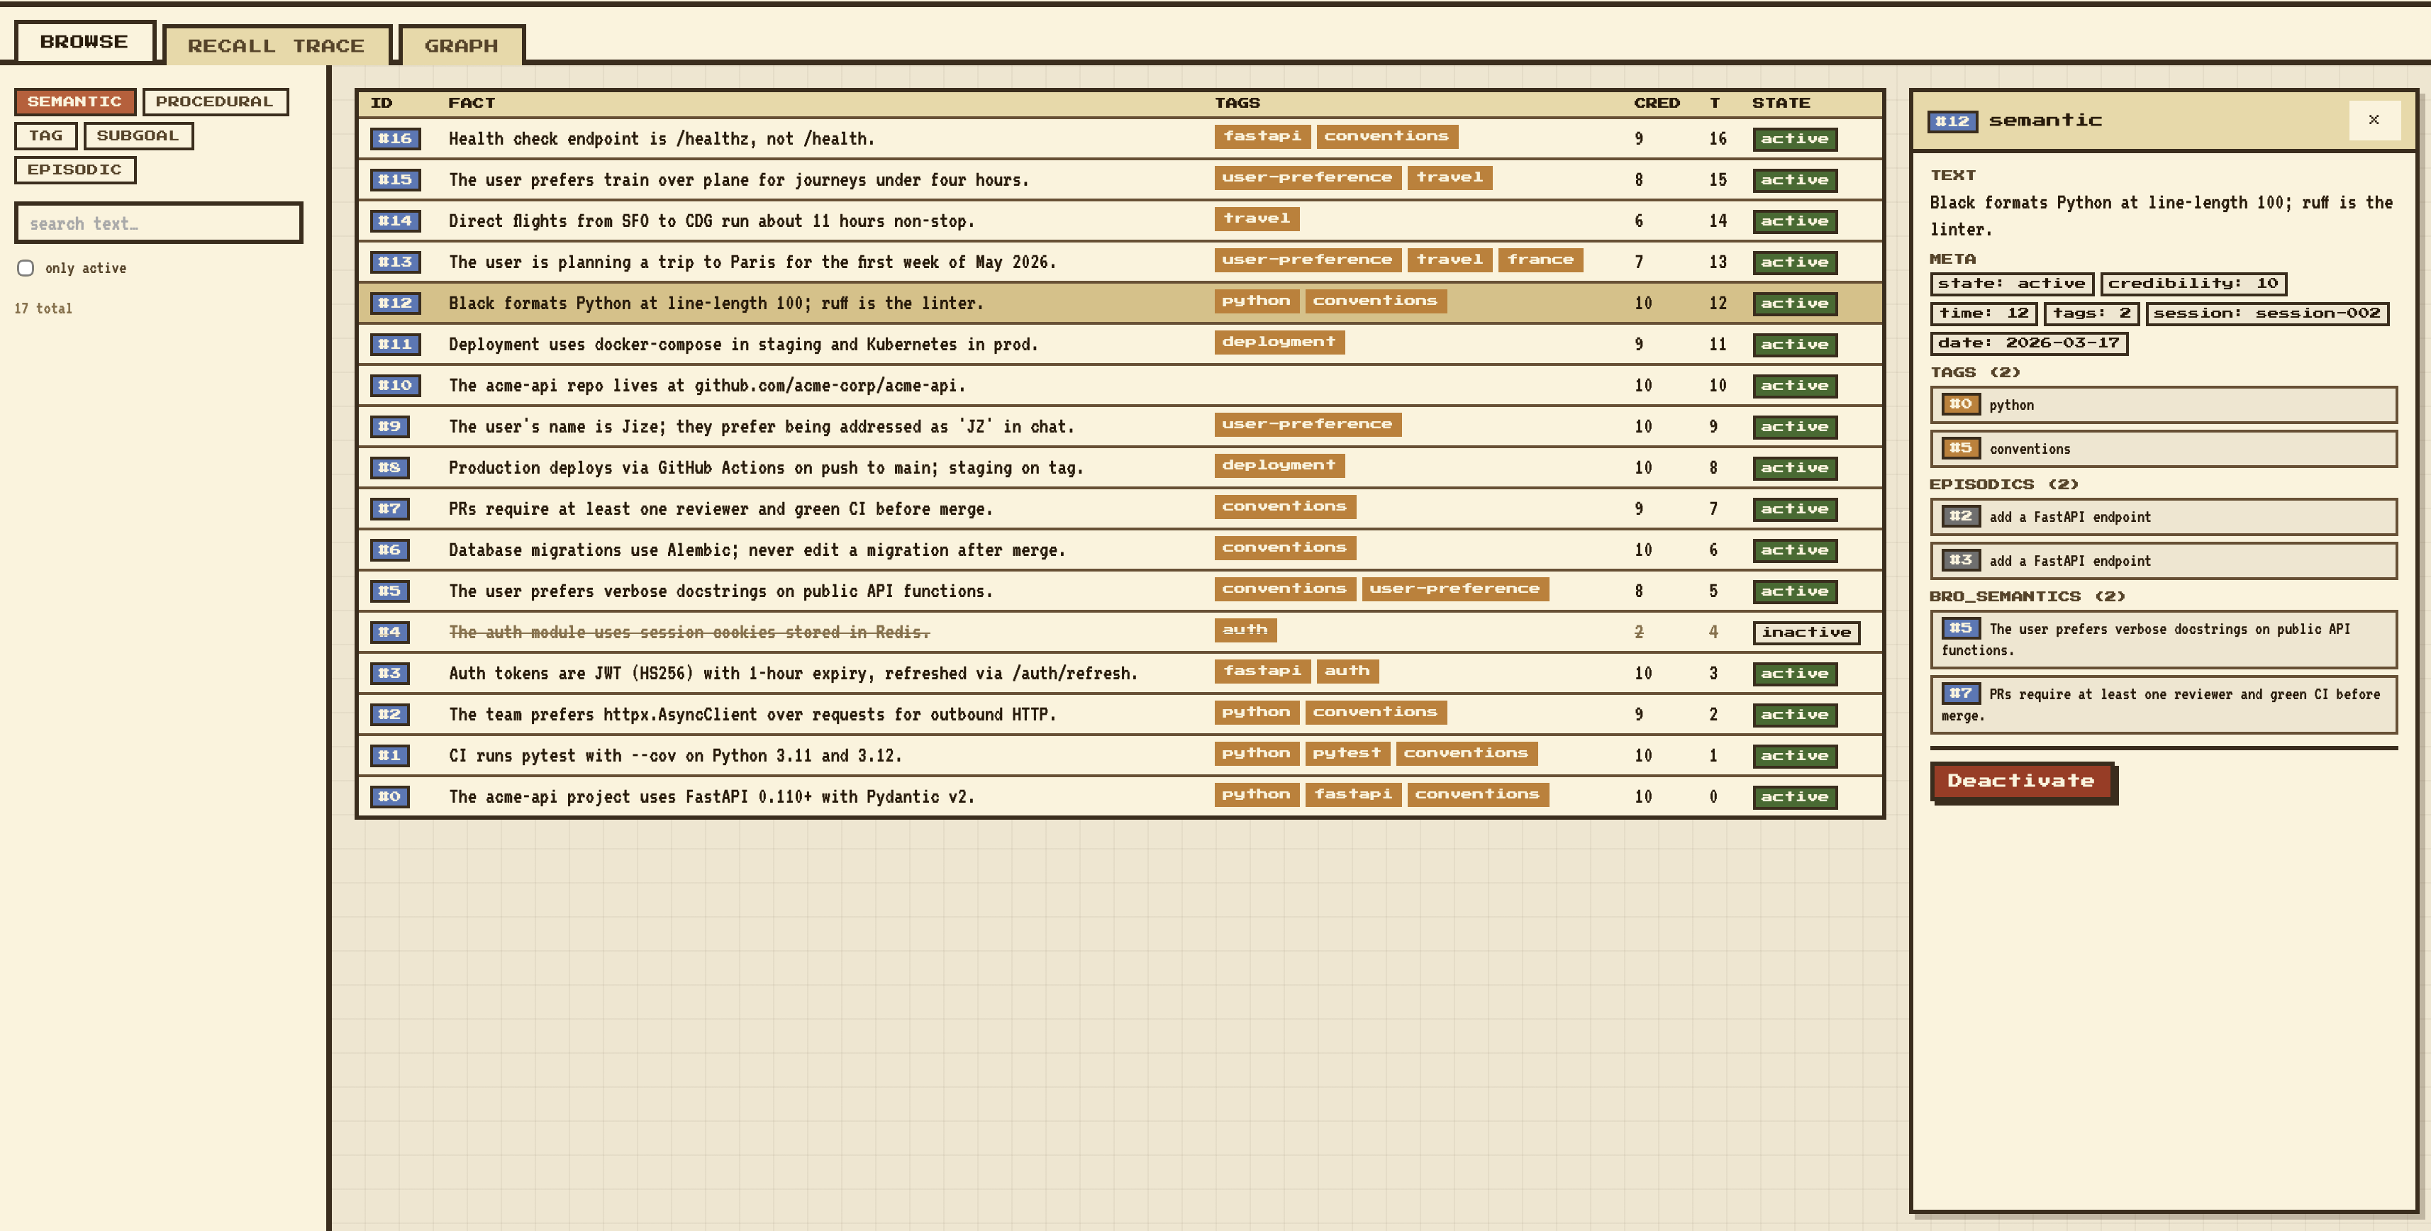Open ID badge #15 in the table
Screen dimensions: 2431x1231
396,179
